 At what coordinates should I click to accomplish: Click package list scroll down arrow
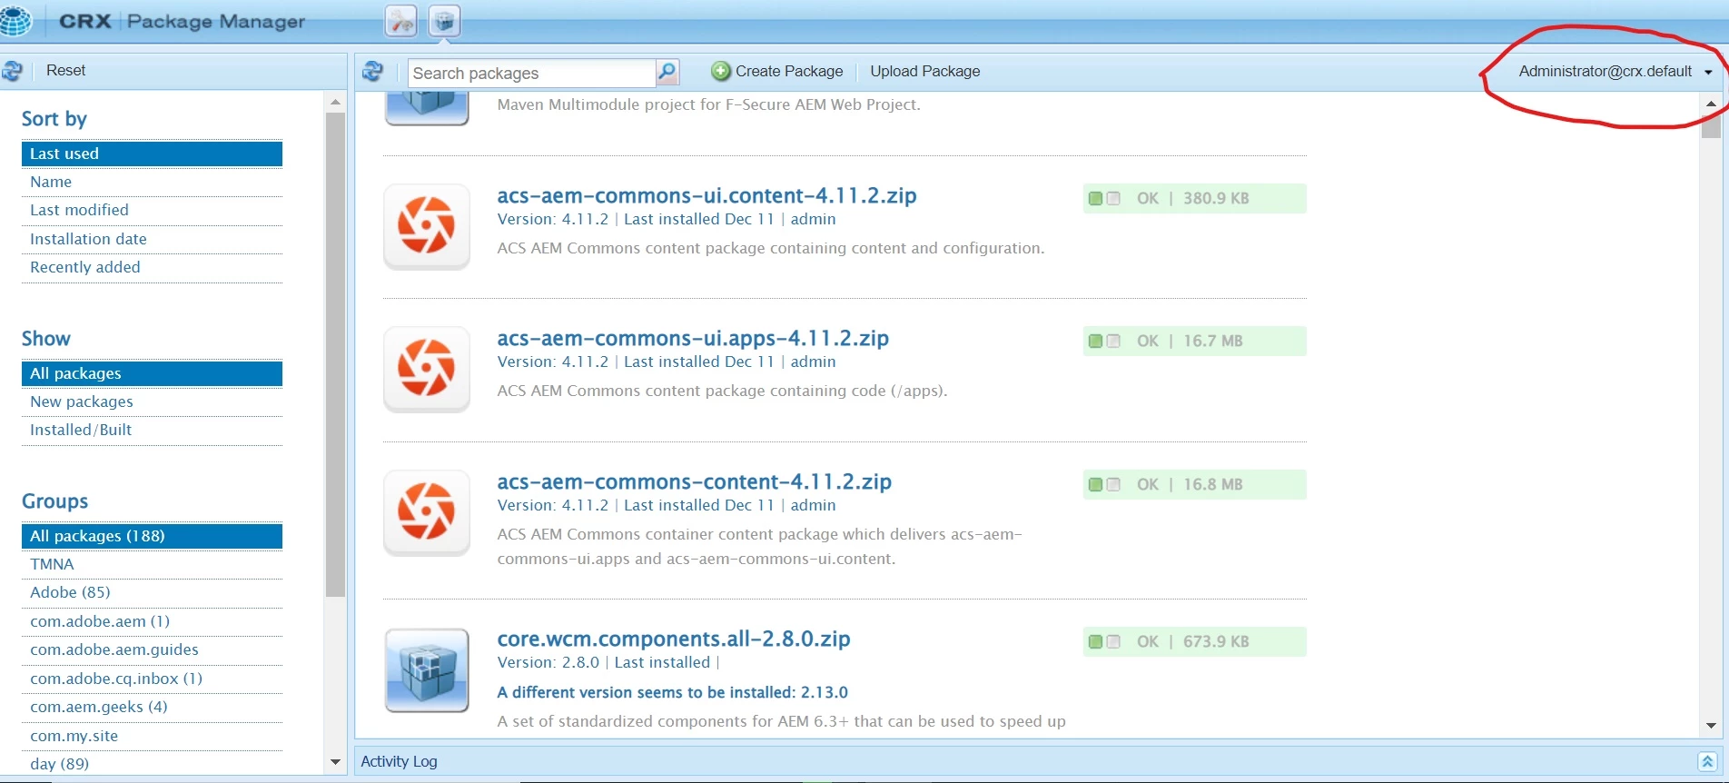tap(1711, 726)
